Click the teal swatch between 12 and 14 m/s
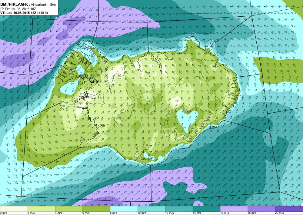 [x=179, y=209]
